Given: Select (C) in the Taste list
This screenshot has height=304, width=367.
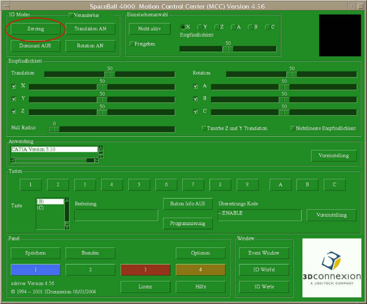Looking at the screenshot, I should pyautogui.click(x=50, y=208).
